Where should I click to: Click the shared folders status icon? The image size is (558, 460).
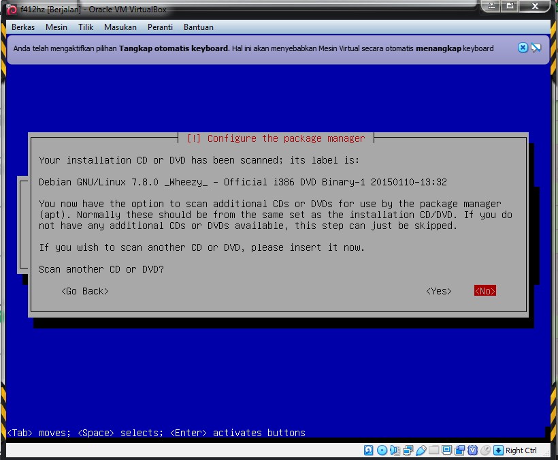click(x=433, y=450)
